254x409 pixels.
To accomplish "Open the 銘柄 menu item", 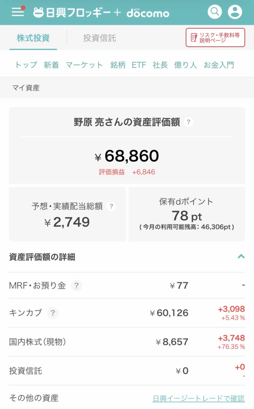I will [x=118, y=65].
